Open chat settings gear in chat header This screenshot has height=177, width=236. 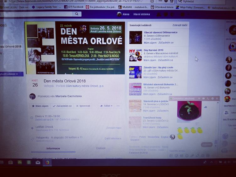click(x=212, y=99)
